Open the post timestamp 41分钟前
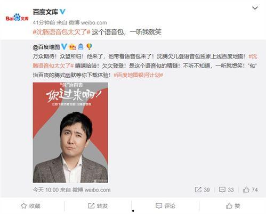 44,23
